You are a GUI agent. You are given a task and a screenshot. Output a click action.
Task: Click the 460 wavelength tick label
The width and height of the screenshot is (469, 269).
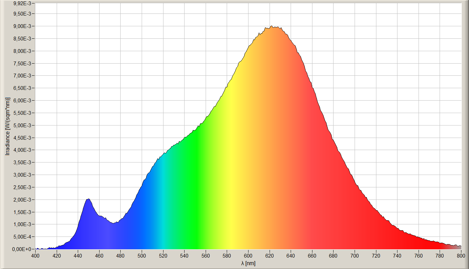click(x=99, y=256)
